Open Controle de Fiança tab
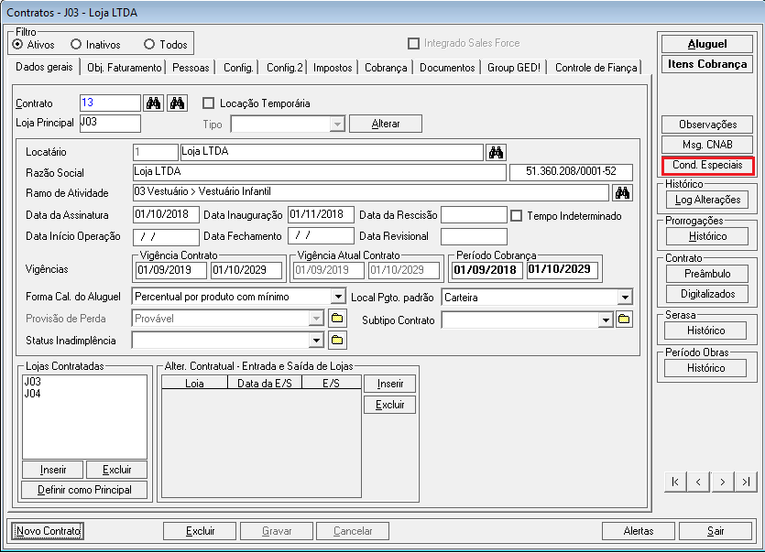 [596, 68]
